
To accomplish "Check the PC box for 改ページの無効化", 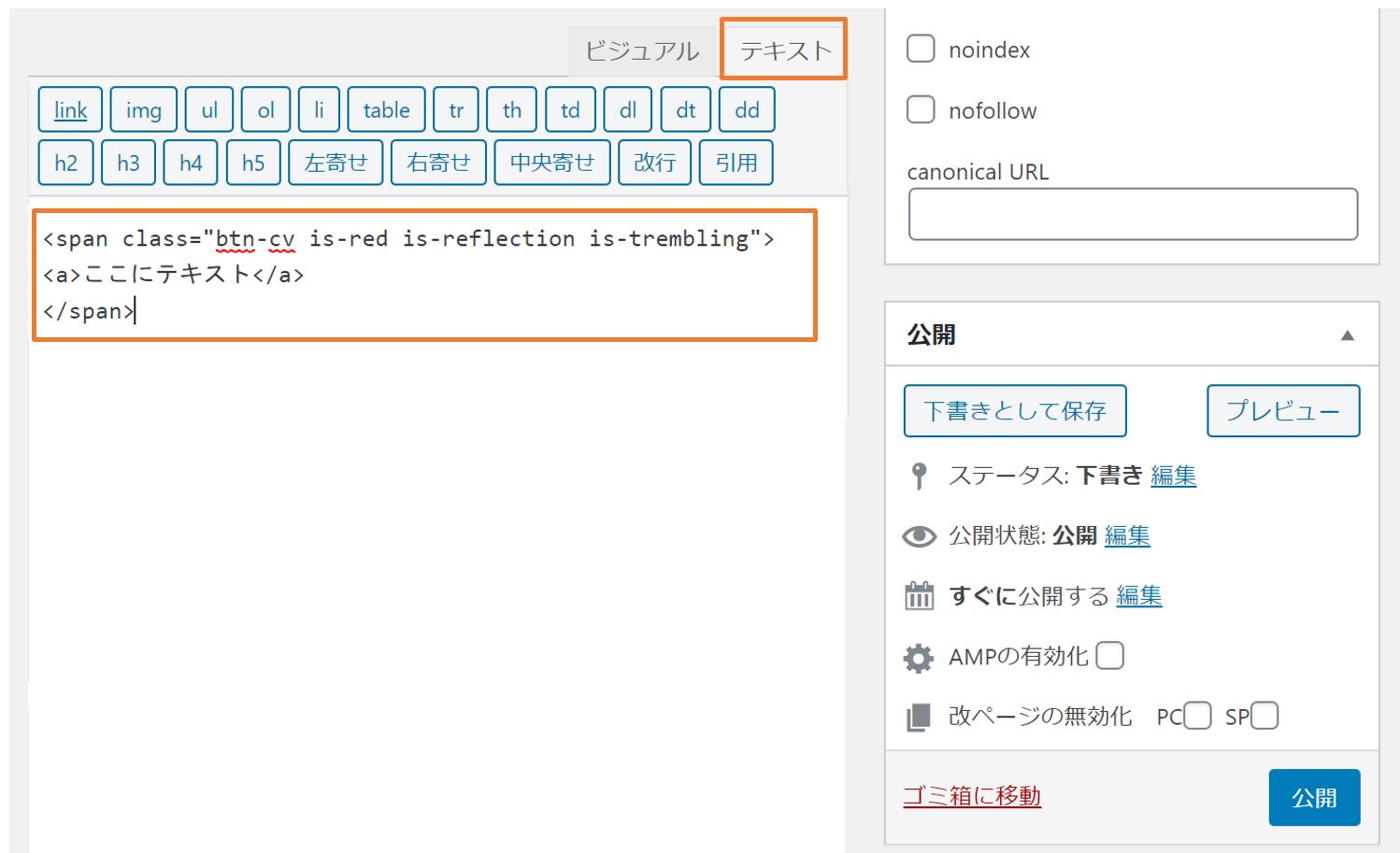I will click(1197, 715).
